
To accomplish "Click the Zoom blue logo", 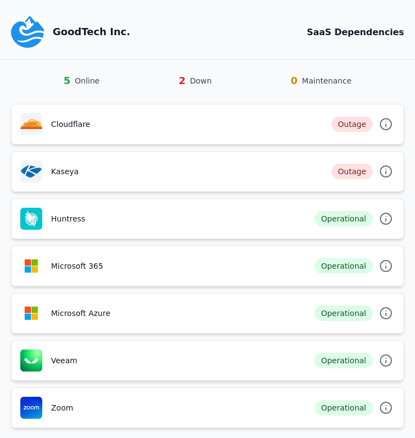I will [x=31, y=408].
